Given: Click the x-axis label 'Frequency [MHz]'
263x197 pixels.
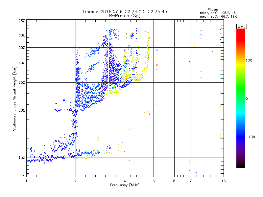Looking at the screenshot, I should [x=125, y=185].
